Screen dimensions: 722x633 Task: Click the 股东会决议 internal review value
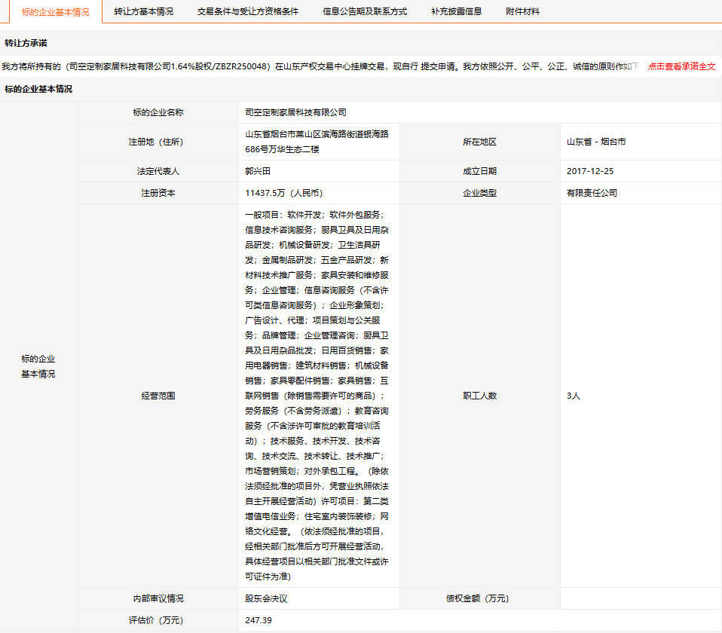[267, 598]
